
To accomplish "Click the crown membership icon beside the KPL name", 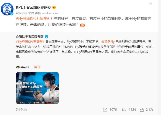I will click(x=54, y=7).
